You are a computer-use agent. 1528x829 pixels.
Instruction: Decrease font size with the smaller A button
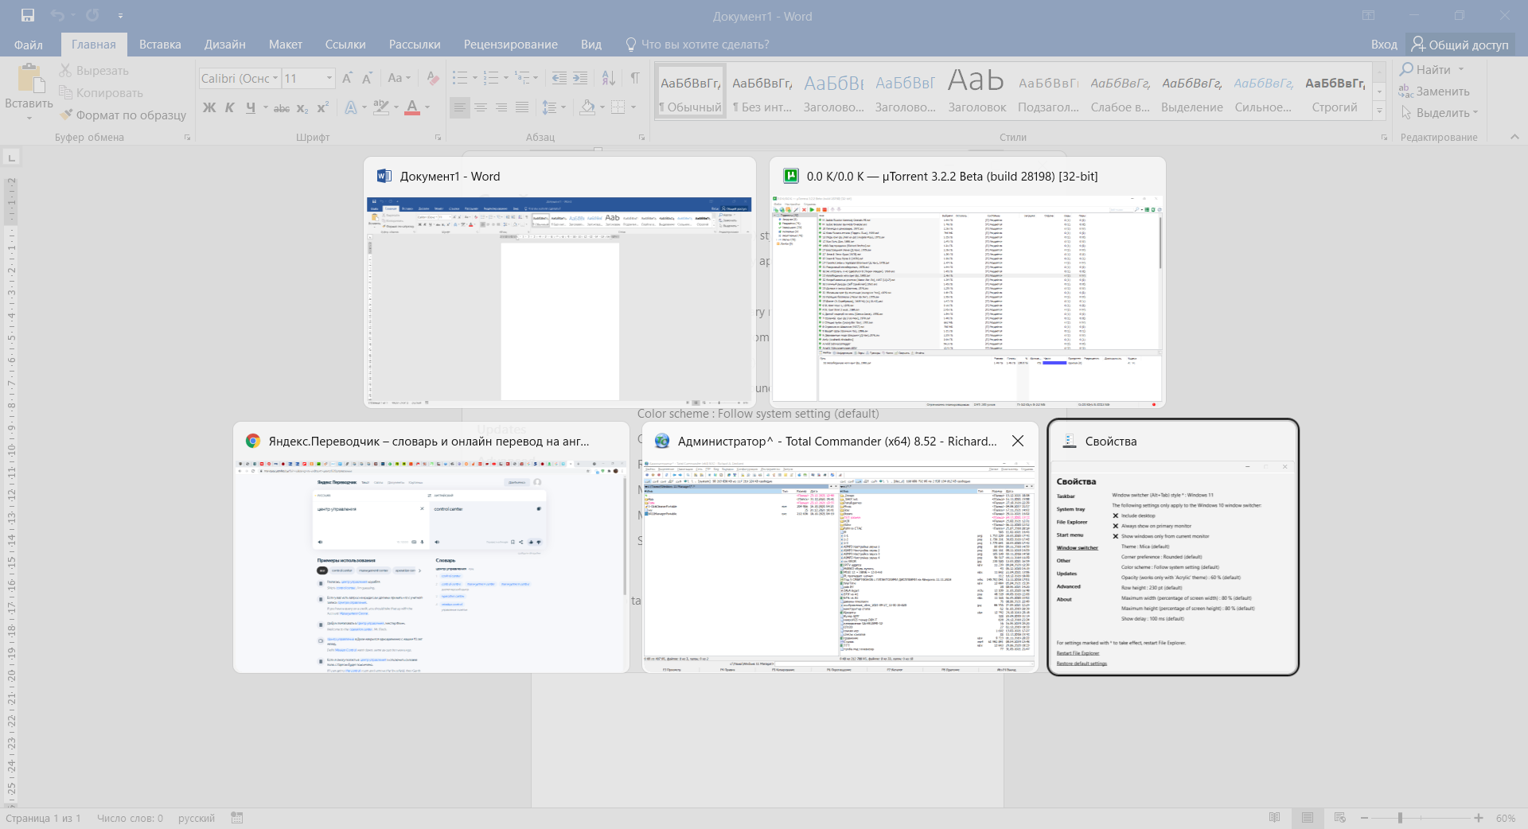[367, 78]
